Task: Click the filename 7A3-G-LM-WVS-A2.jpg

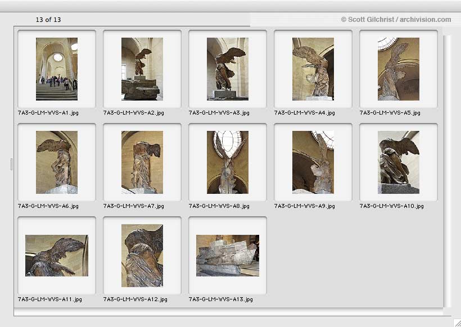Action: pyautogui.click(x=134, y=113)
